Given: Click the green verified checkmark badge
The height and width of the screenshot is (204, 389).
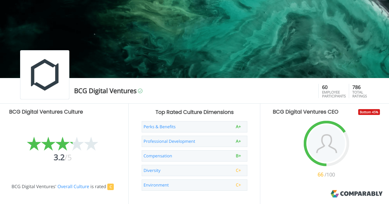Looking at the screenshot, I should tap(140, 91).
